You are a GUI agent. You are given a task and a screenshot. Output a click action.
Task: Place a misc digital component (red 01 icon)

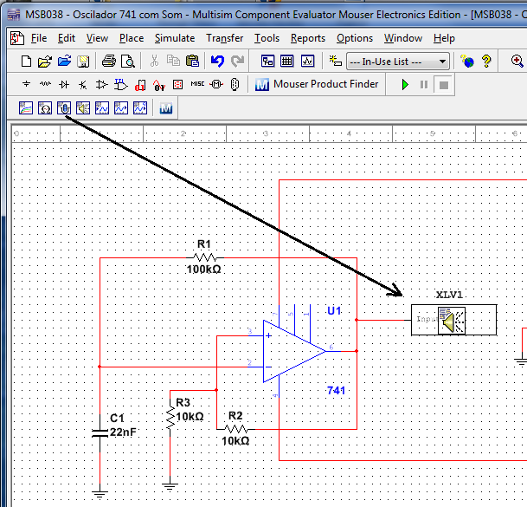point(140,85)
